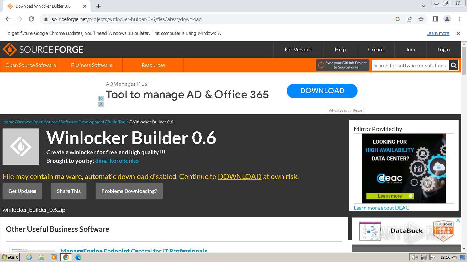Click the AdChoices triangle icon

(x=101, y=98)
